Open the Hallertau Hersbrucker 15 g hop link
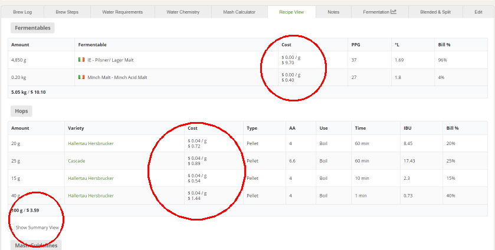Screen dimensions: 495x250 91,178
